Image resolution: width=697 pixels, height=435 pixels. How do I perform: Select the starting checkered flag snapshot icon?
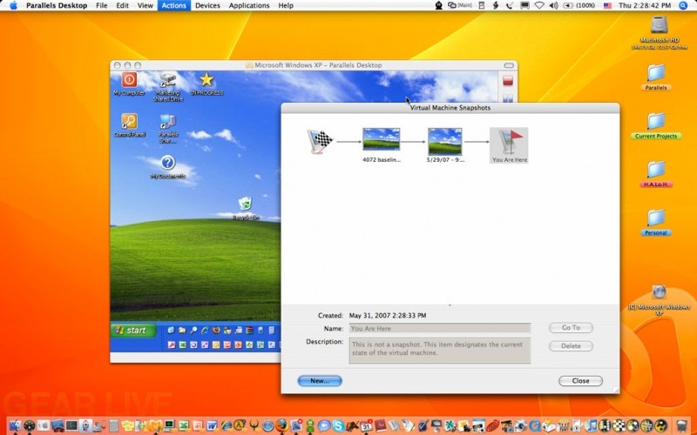[320, 142]
